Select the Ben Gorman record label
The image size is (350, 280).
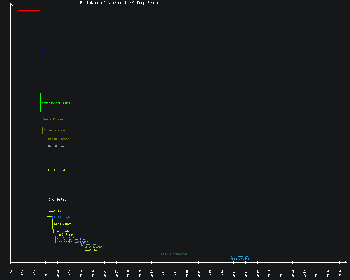click(x=57, y=146)
